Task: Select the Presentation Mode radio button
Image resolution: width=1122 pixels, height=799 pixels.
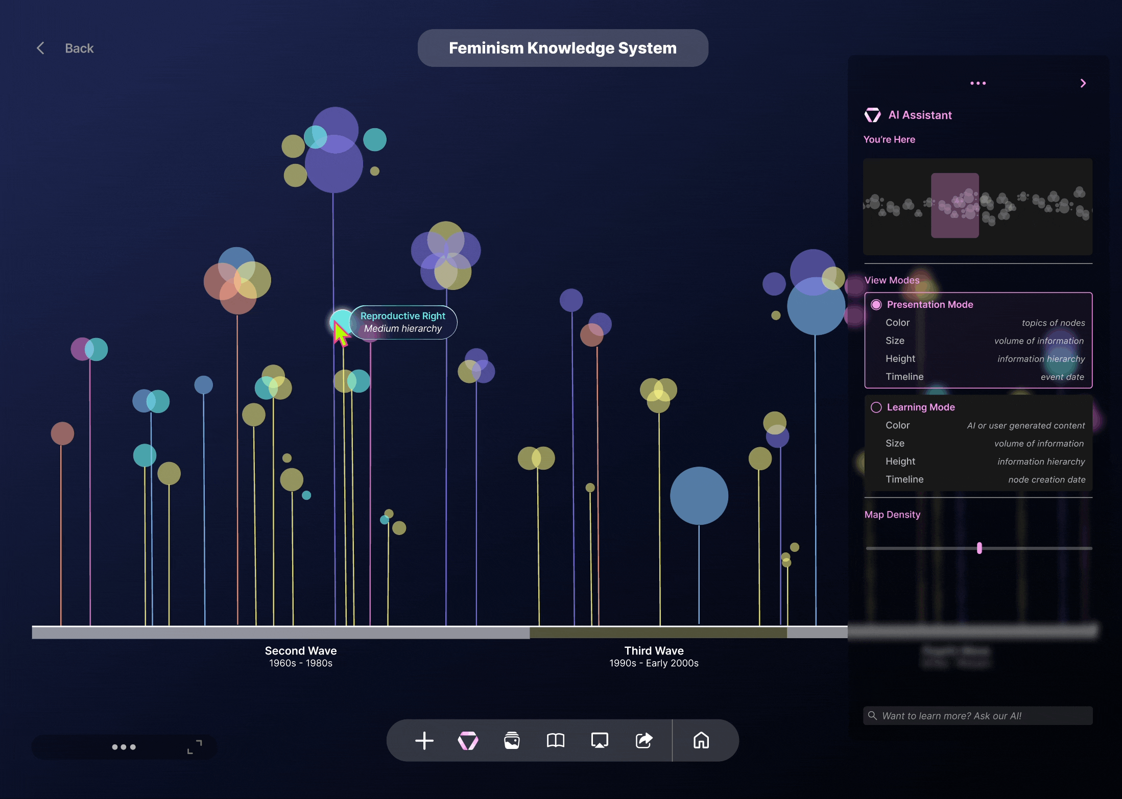Action: pos(876,304)
